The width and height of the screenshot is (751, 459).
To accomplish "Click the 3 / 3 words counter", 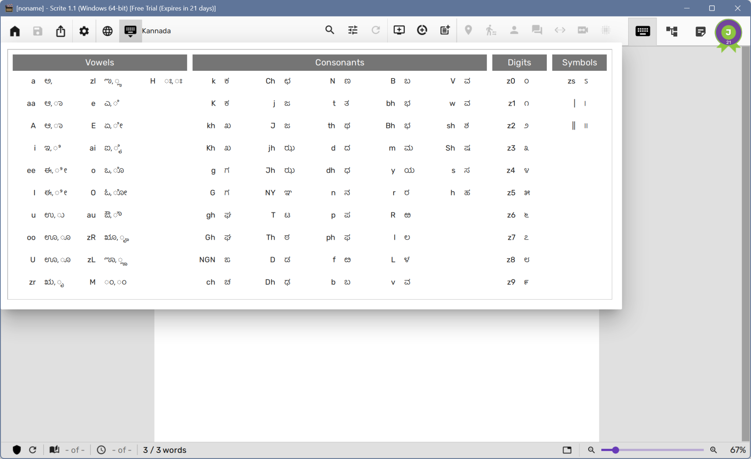I will [x=164, y=450].
